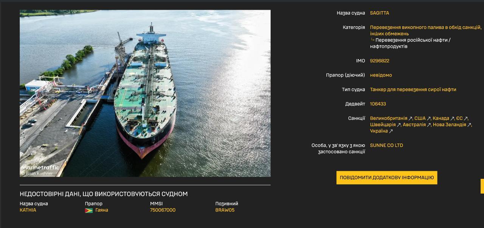Open the tanker ship photo
The height and width of the screenshot is (228, 484).
[145, 93]
